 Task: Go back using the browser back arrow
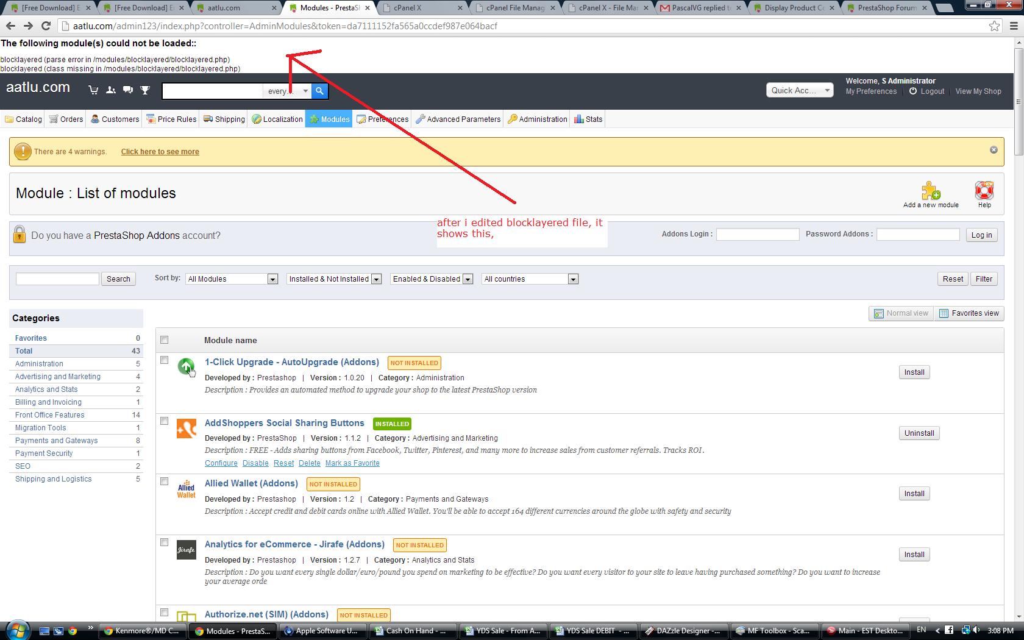pos(10,26)
